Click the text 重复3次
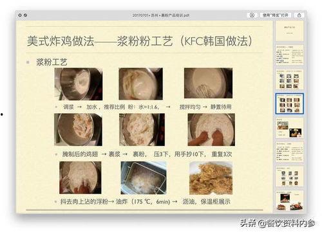Screen dimensions: 322x234 coord(222,154)
